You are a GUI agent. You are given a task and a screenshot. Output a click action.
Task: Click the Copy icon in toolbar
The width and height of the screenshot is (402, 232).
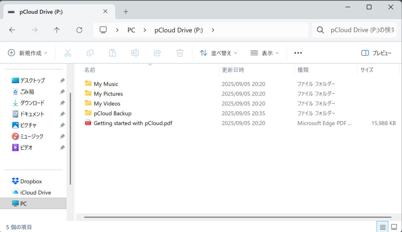[90, 53]
